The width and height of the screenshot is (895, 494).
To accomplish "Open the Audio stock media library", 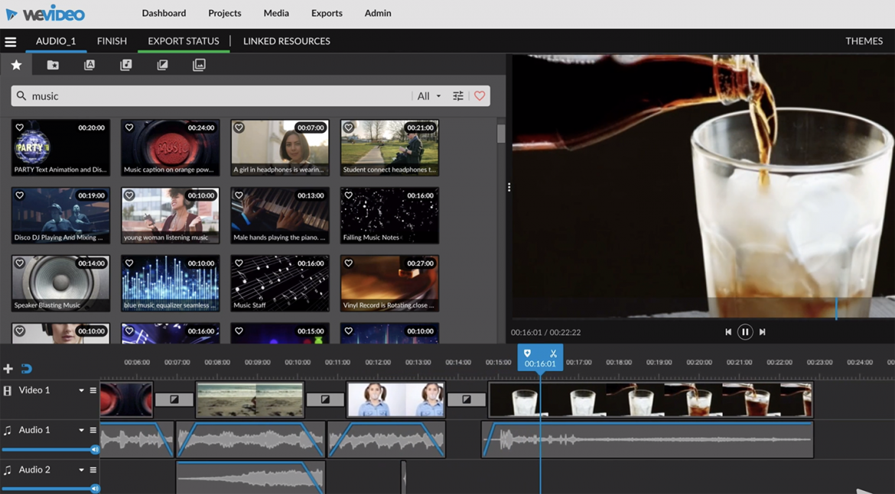I will pos(125,64).
